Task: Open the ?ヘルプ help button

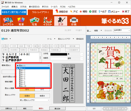Action: click(x=102, y=12)
